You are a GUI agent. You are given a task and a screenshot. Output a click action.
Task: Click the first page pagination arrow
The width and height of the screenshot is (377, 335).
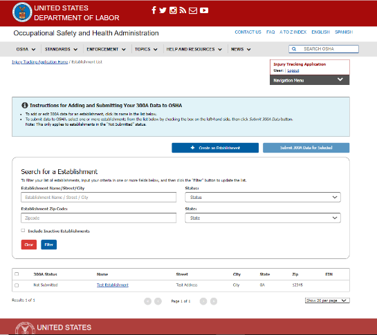(147, 301)
